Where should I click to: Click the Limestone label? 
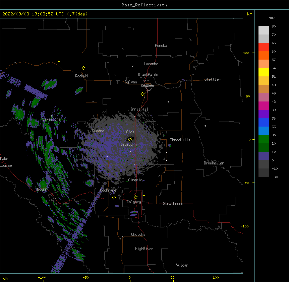(x=51, y=119)
